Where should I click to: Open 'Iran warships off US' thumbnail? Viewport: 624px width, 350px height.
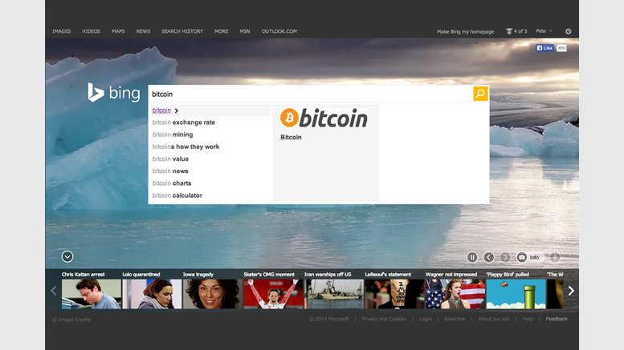[334, 294]
